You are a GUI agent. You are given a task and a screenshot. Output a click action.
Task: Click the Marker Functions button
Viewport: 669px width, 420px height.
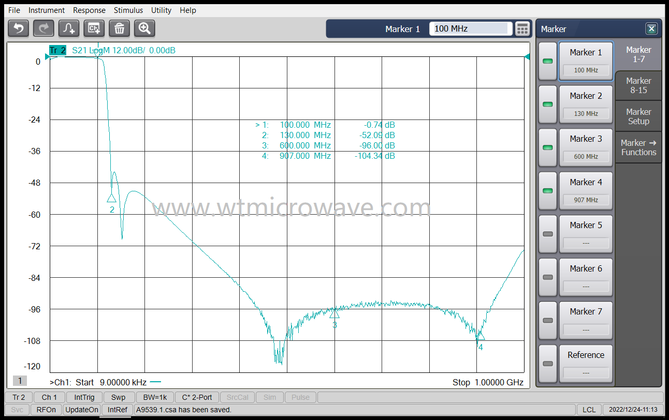pyautogui.click(x=638, y=147)
